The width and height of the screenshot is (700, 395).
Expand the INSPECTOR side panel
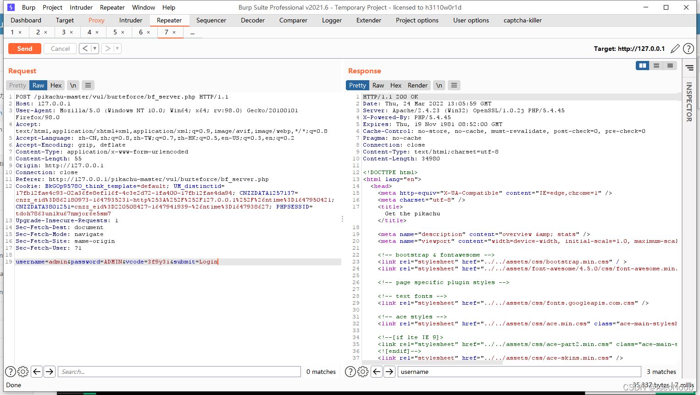coord(689,102)
